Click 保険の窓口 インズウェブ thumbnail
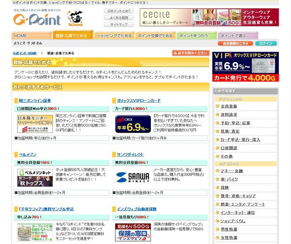Screen dimensions: 291x244 tap(133, 233)
